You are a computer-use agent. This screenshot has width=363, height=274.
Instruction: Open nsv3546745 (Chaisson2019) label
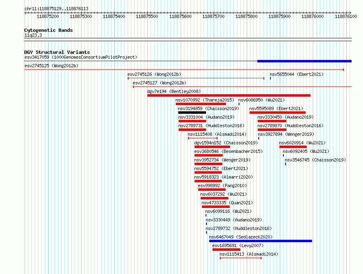coord(315,160)
